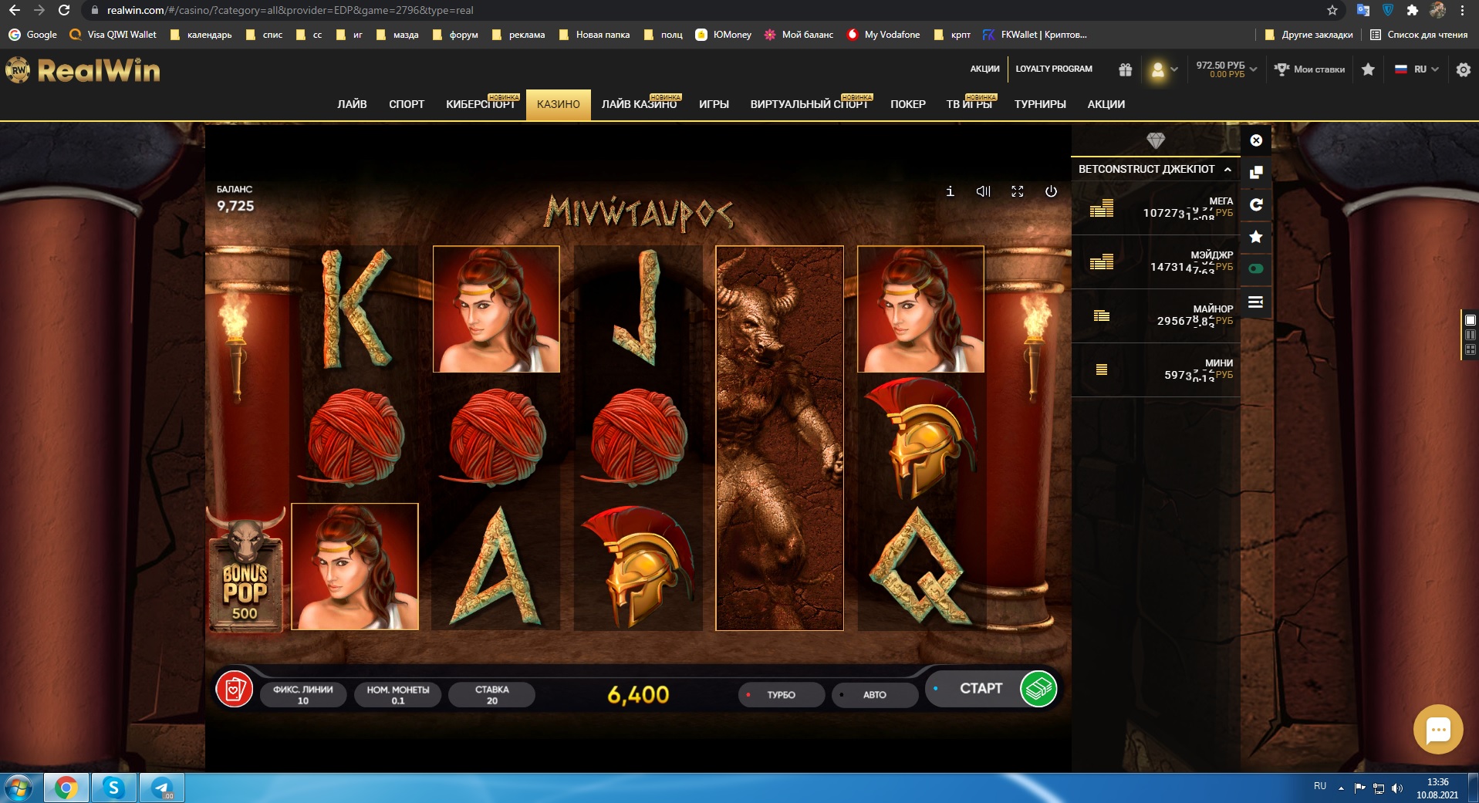The width and height of the screenshot is (1479, 803).
Task: Click the Bonus Pop 500 badge
Action: tap(245, 571)
